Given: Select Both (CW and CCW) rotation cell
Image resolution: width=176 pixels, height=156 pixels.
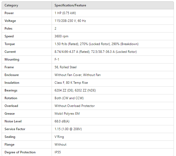Looking at the screenshot, I should point(69,98).
